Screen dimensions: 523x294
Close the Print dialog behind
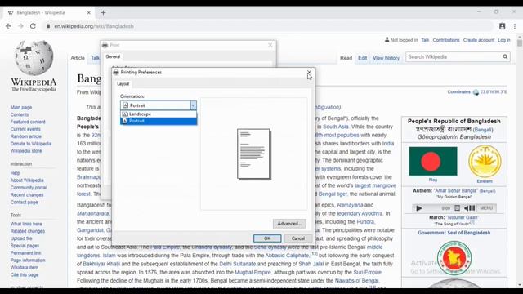click(270, 45)
